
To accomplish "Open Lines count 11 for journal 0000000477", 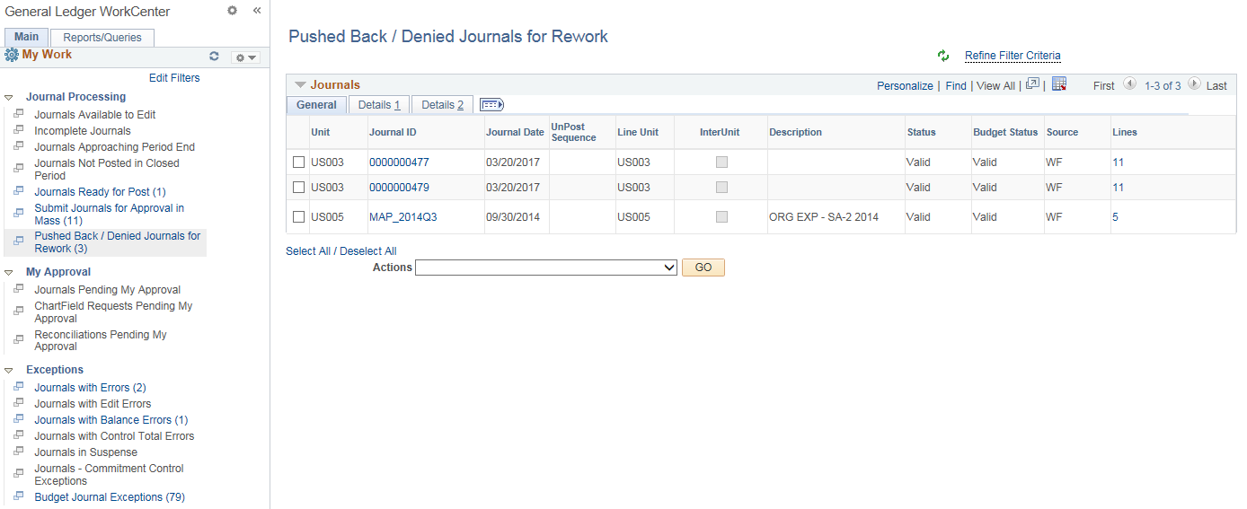I will click(1119, 162).
